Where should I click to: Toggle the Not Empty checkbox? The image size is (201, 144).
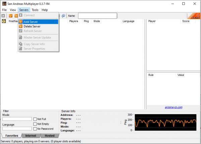click(x=35, y=124)
